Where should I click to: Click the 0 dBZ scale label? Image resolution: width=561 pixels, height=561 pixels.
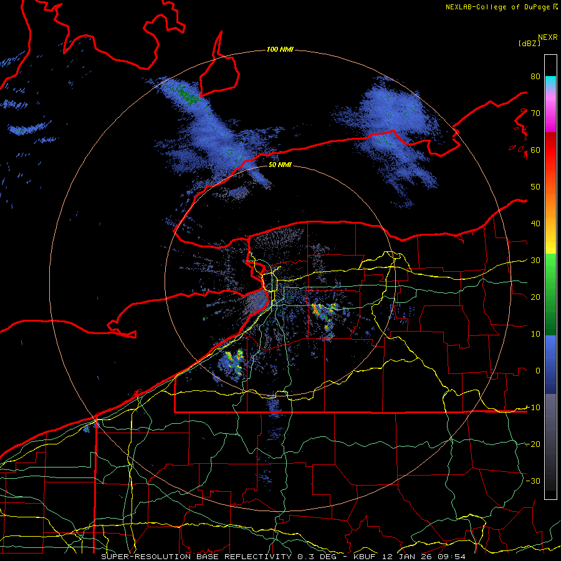pos(538,371)
